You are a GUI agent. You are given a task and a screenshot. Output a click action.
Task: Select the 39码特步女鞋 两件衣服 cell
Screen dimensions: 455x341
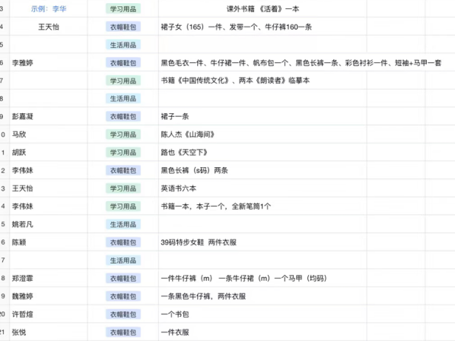[262, 242]
